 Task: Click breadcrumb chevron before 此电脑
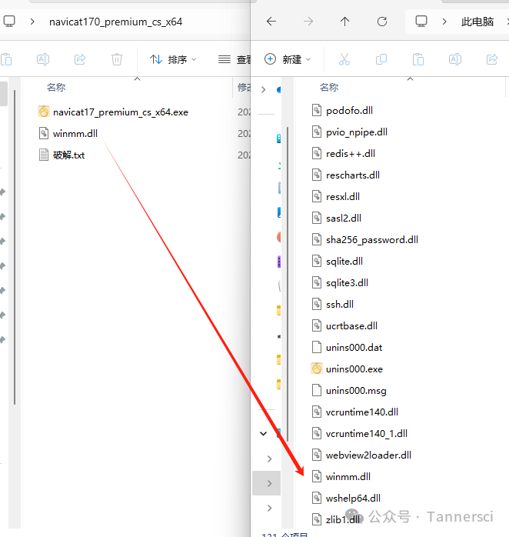point(444,22)
